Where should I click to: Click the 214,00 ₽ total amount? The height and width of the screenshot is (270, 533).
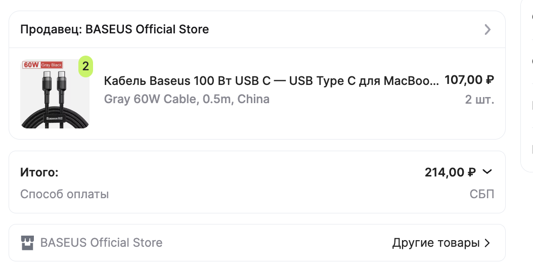450,172
